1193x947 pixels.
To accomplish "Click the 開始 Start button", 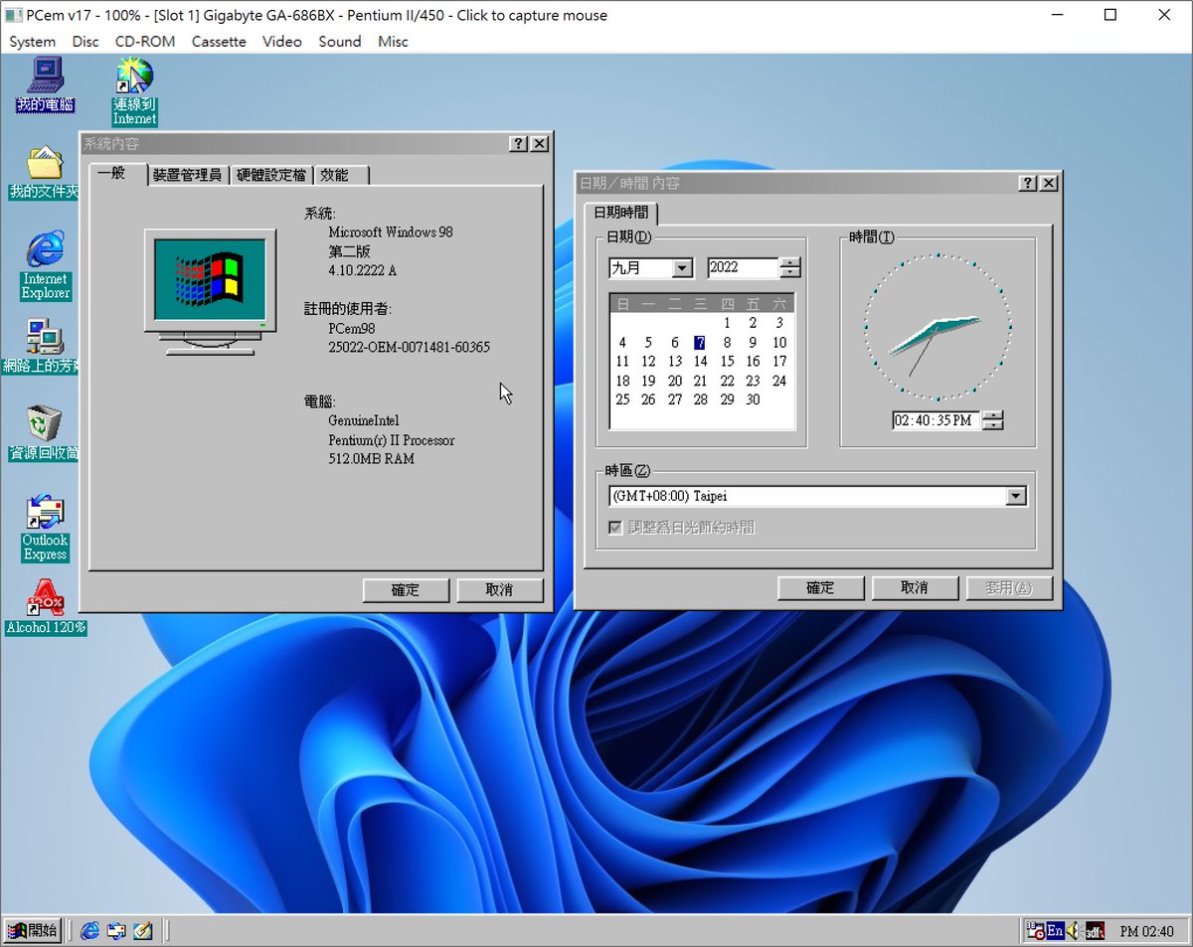I will tap(32, 931).
